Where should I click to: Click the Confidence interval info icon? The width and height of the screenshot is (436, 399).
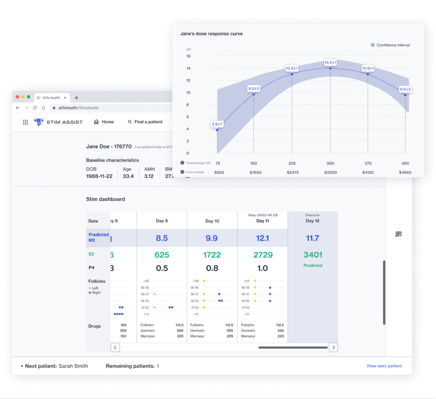(x=373, y=45)
